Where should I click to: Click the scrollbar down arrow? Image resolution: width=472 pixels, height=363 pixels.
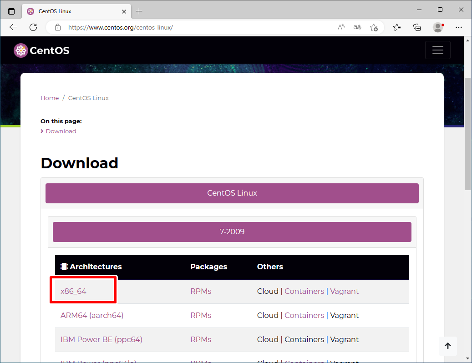[x=467, y=358]
